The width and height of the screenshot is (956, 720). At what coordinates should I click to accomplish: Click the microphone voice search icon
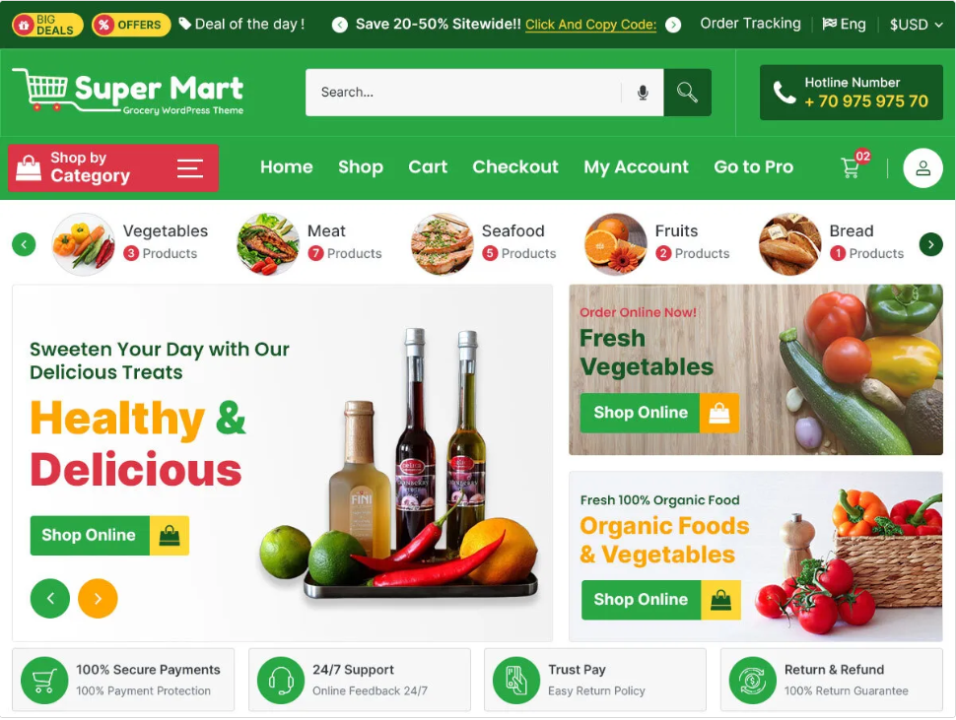[x=642, y=93]
